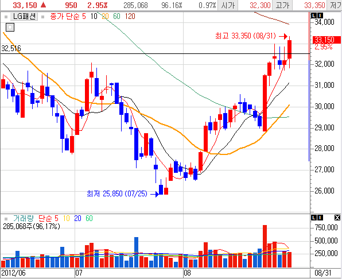
Task: Click the 32,300 opening price value
Action: click(260, 5)
